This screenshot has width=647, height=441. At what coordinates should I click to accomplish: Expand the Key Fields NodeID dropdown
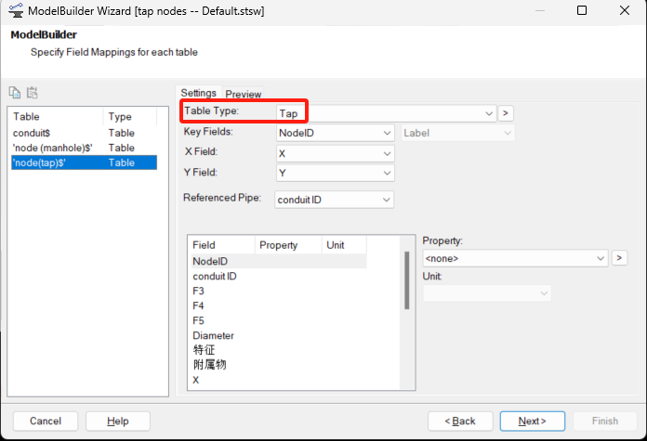tap(336, 133)
